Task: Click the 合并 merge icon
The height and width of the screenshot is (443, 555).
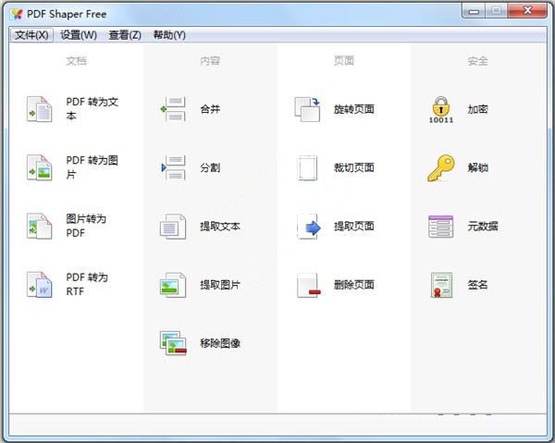Action: pos(173,109)
